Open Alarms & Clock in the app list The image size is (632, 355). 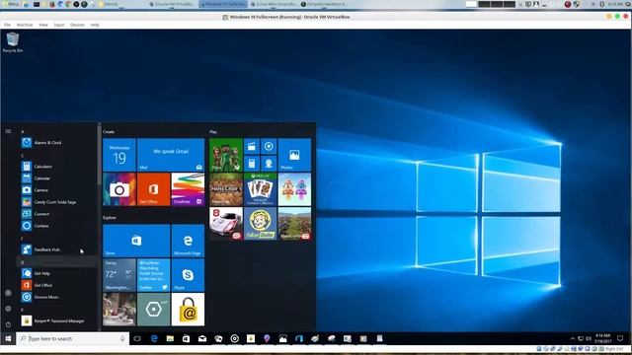click(56, 142)
